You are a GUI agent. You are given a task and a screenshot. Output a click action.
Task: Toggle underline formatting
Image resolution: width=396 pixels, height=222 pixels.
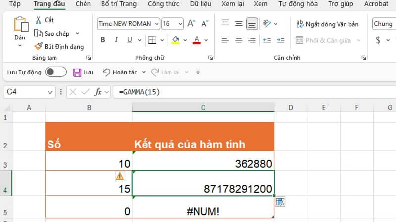130,40
